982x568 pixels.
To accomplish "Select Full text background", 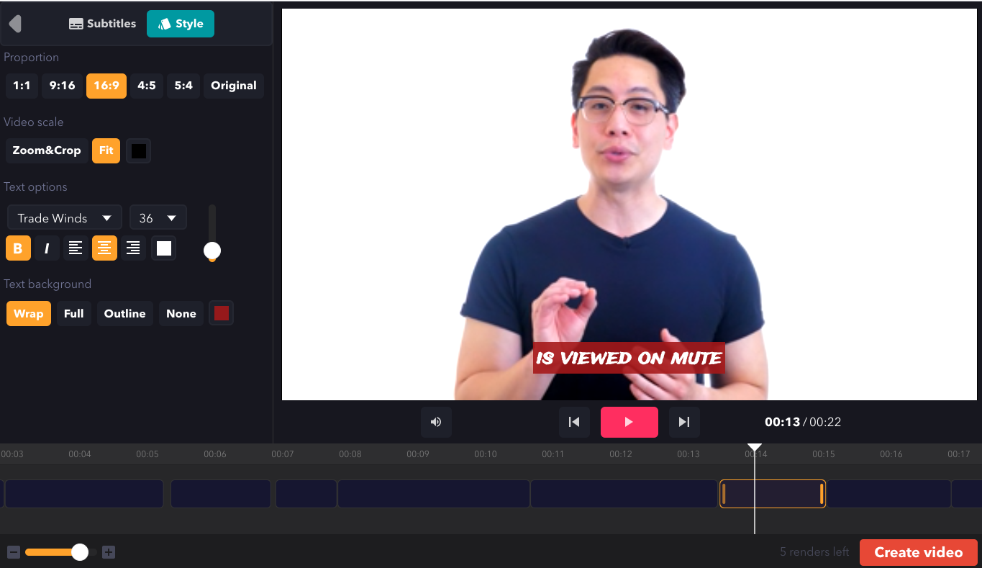I will (74, 313).
